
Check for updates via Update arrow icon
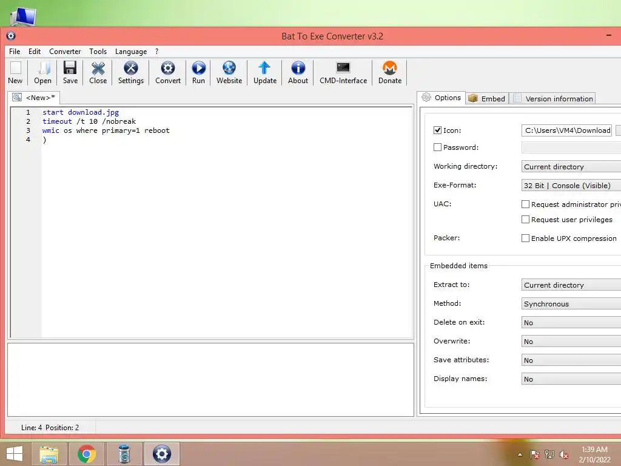tap(265, 73)
